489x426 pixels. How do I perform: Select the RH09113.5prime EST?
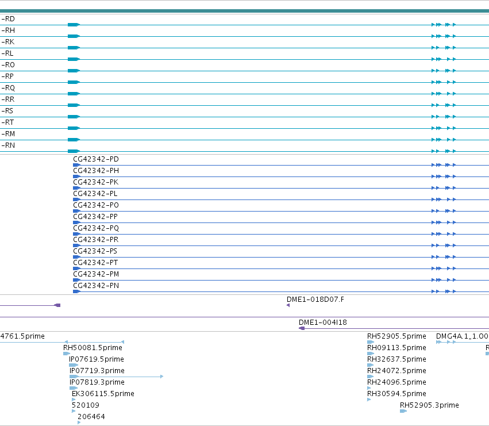pyautogui.click(x=396, y=348)
